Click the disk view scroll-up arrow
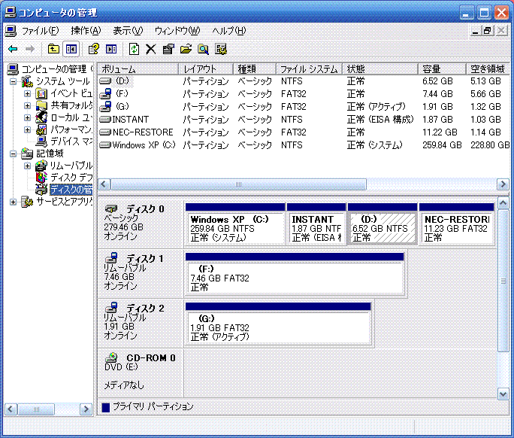The image size is (514, 438). click(x=503, y=203)
